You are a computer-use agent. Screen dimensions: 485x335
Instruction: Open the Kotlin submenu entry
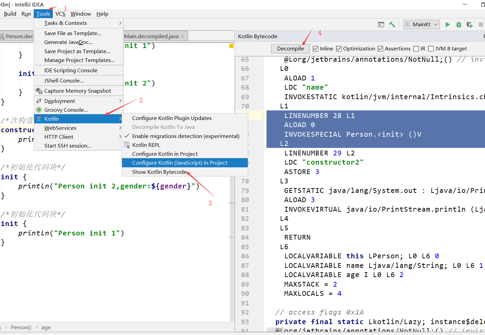[x=78, y=119]
